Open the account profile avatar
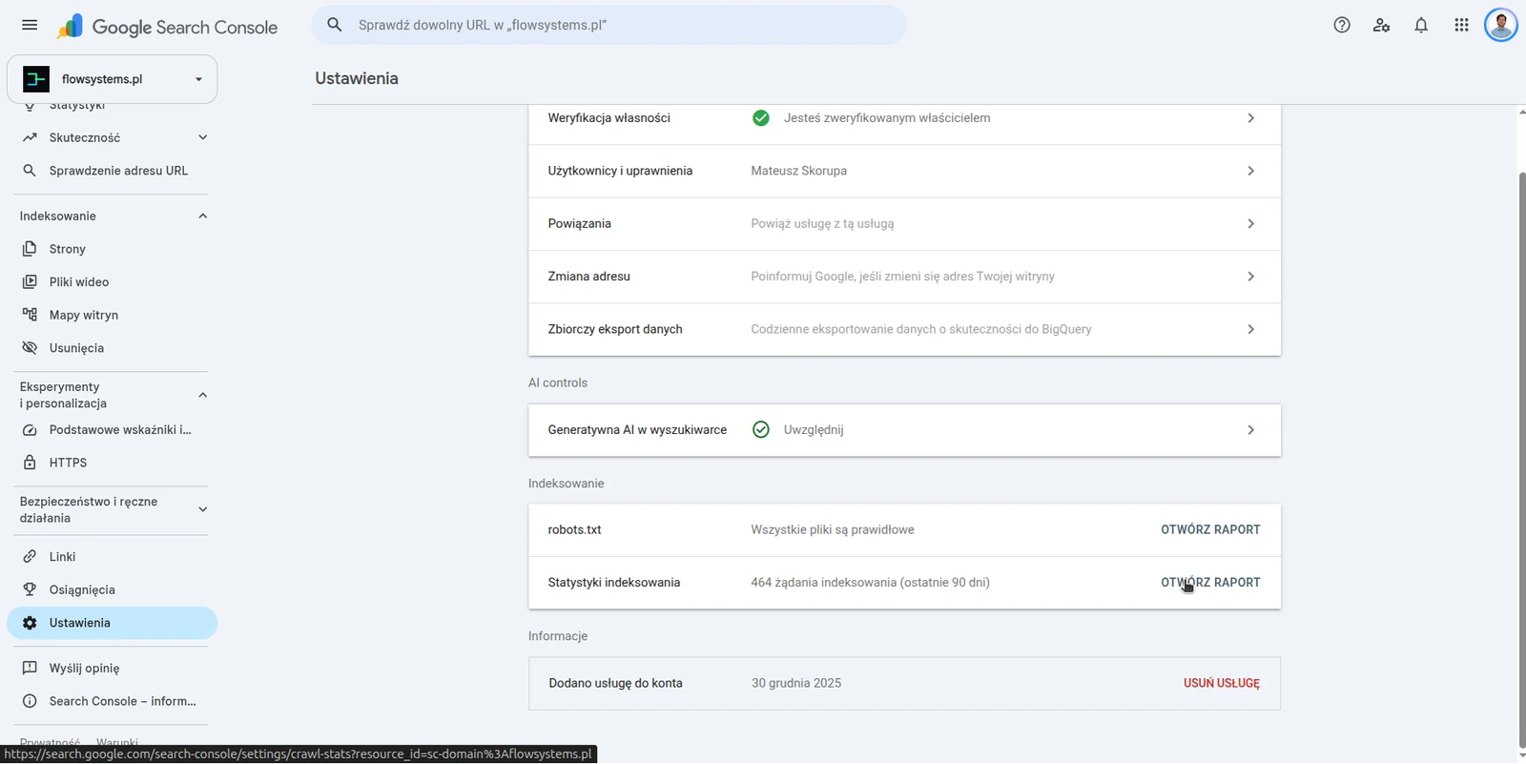1526x764 pixels. (1501, 25)
